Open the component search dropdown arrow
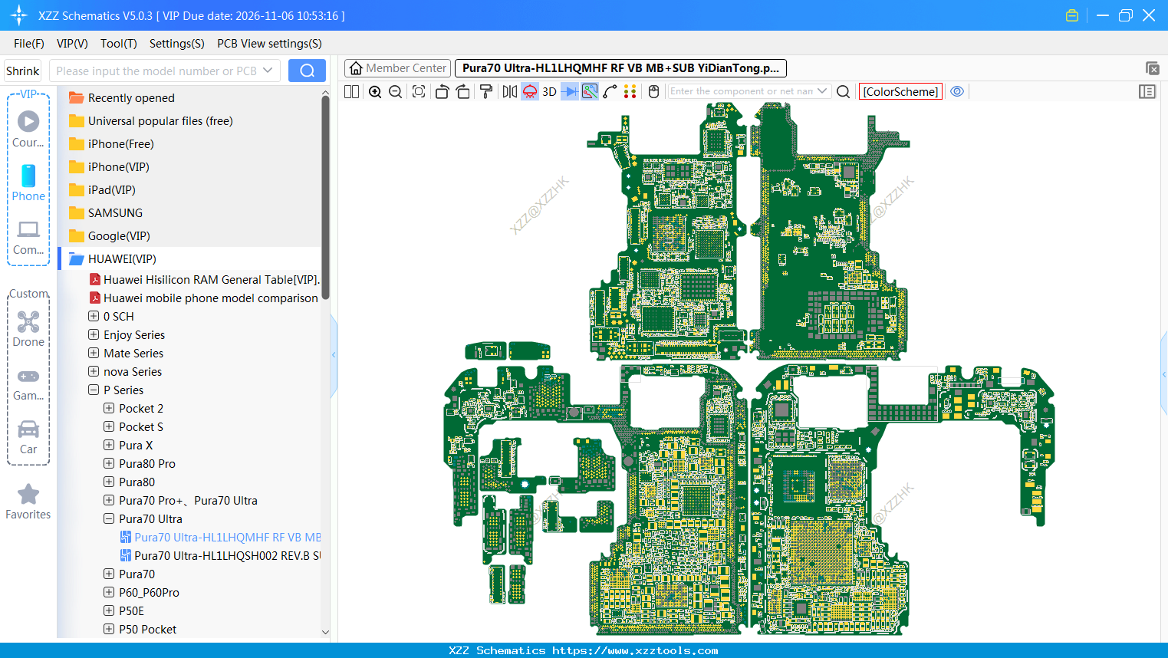This screenshot has width=1168, height=658. (x=823, y=91)
